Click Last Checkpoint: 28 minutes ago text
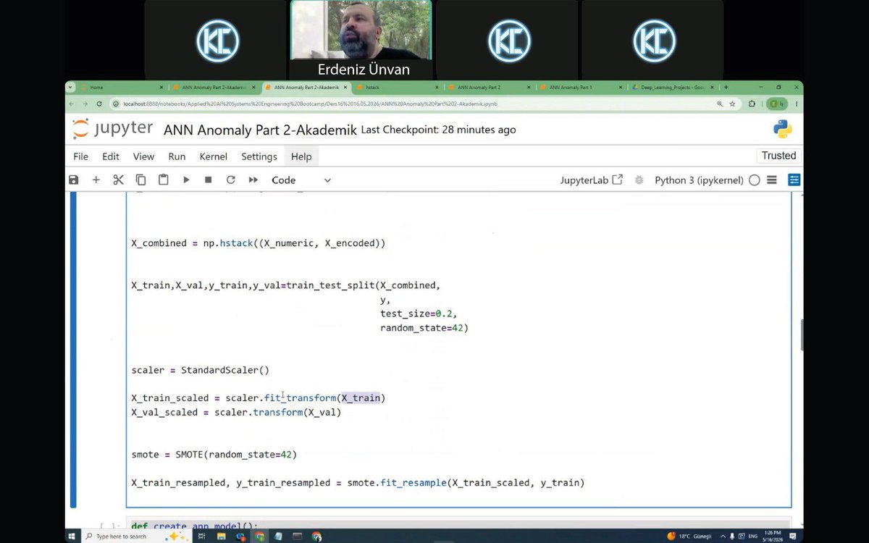The image size is (869, 543). [439, 130]
